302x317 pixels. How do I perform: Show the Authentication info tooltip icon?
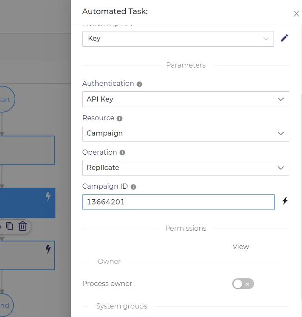tap(139, 84)
